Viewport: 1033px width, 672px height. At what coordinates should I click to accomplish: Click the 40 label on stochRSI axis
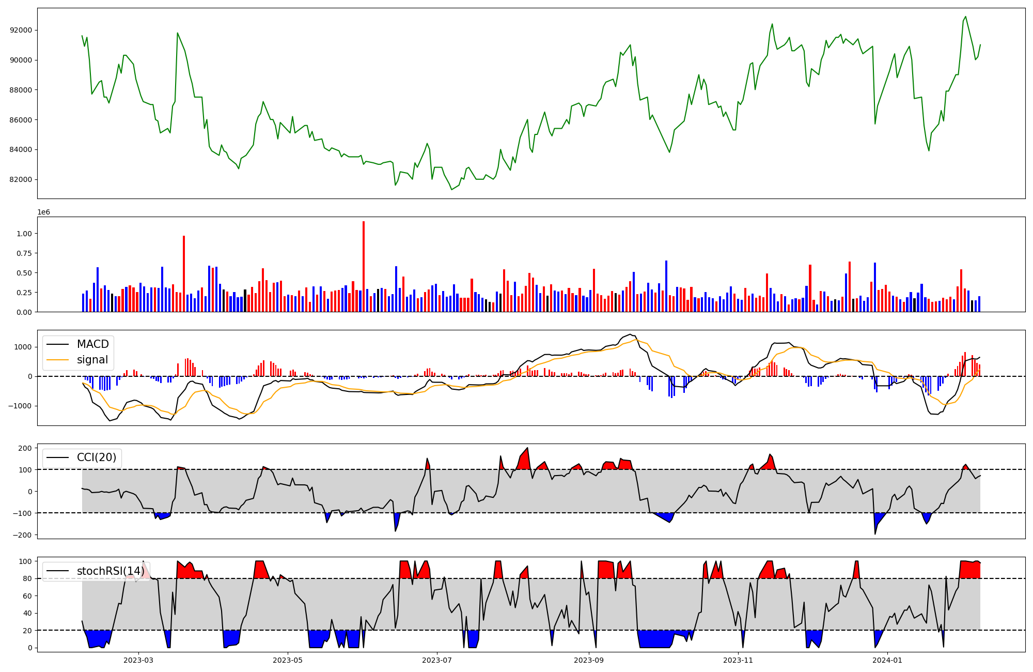(x=27, y=614)
